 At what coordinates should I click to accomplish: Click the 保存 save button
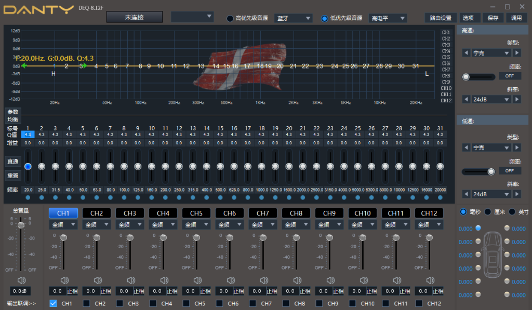(x=493, y=18)
